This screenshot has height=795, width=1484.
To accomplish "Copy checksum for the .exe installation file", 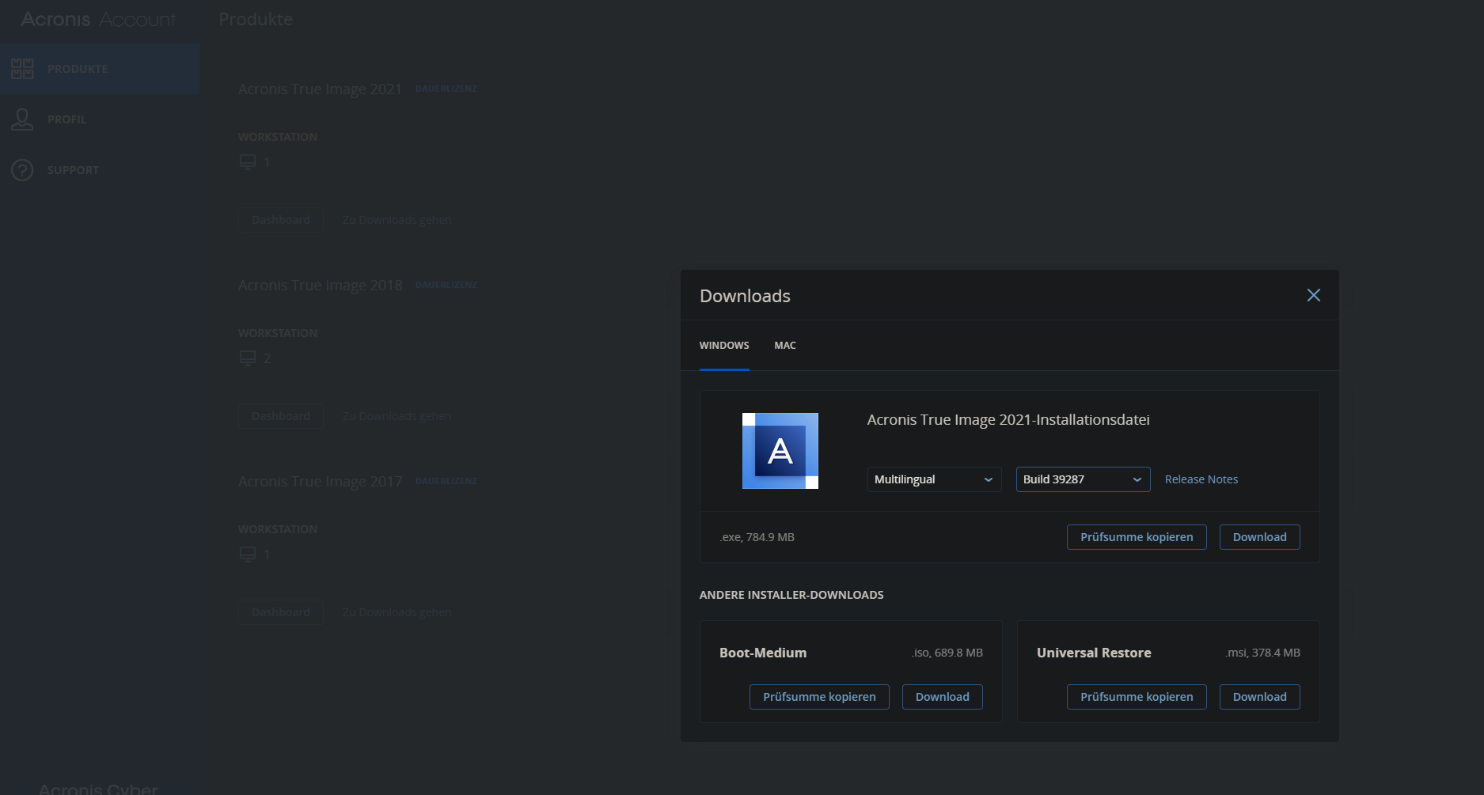I will 1137,537.
